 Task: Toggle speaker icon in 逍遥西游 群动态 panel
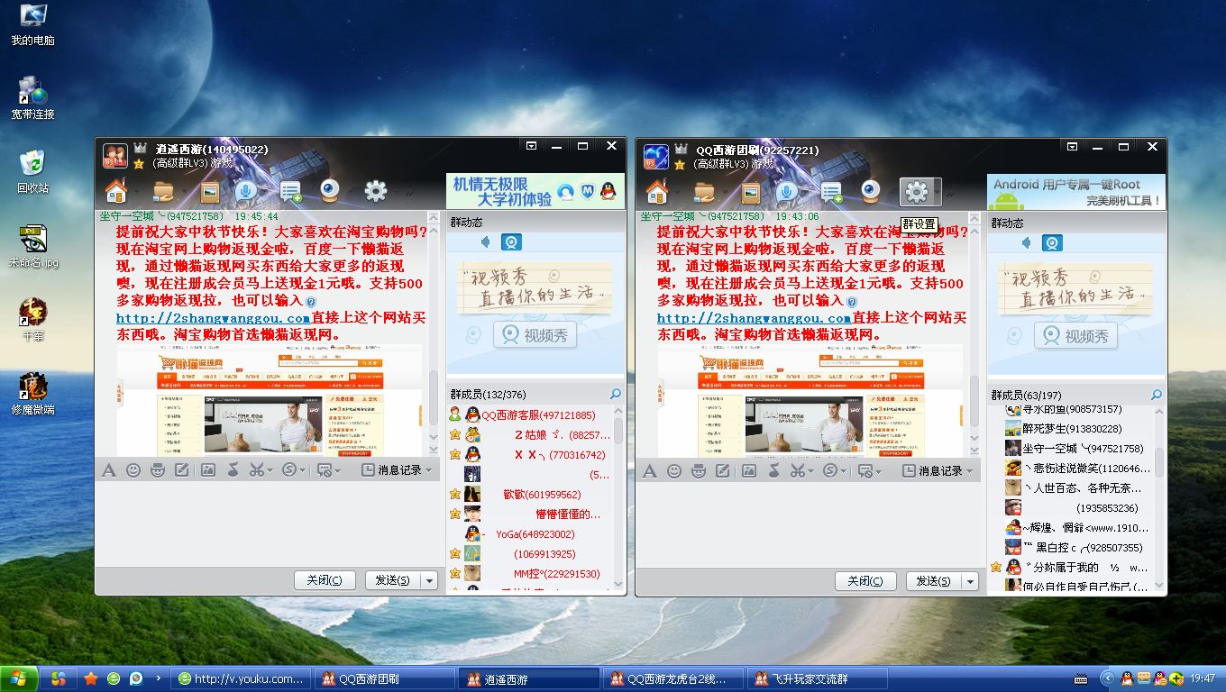[486, 241]
